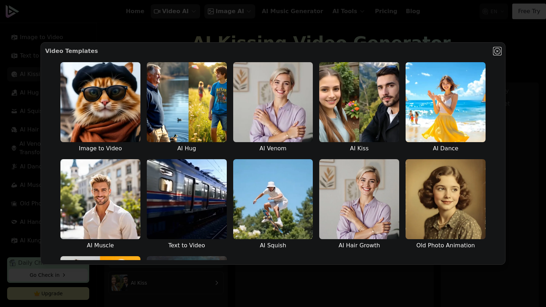Select the Text to Video train thumbnail
This screenshot has height=307, width=546.
pyautogui.click(x=187, y=199)
